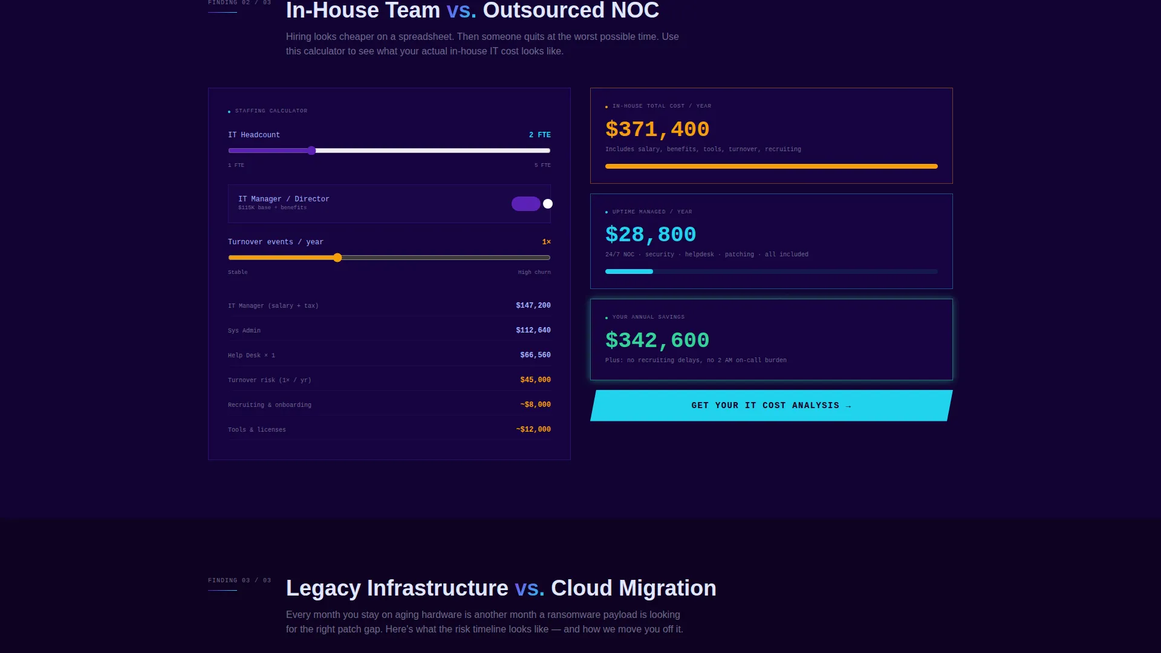
Task: Click the Includes salary, benefits, tools description
Action: tap(703, 149)
